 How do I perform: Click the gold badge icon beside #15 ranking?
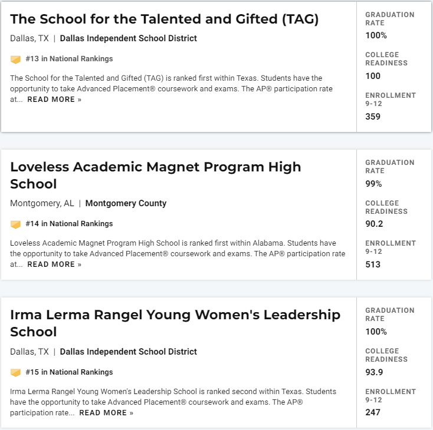coord(15,373)
